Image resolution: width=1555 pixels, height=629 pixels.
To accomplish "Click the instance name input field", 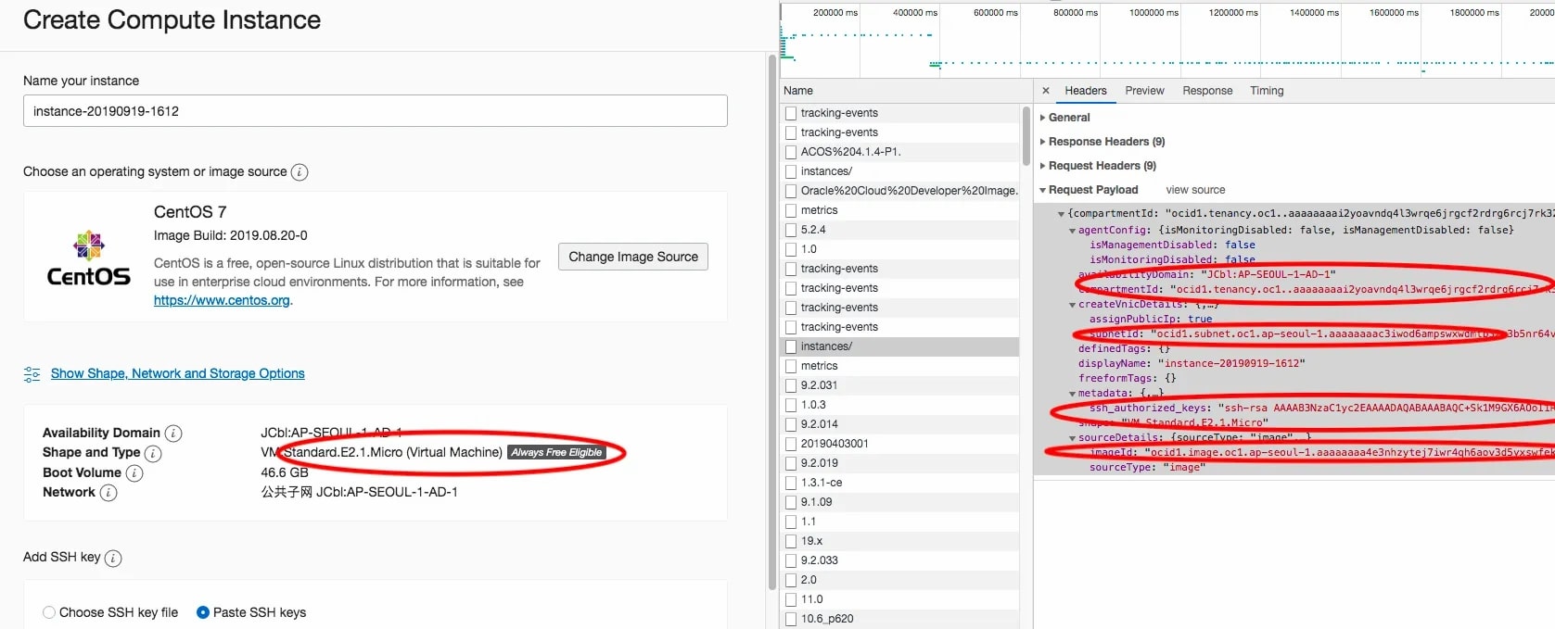I will [x=376, y=111].
